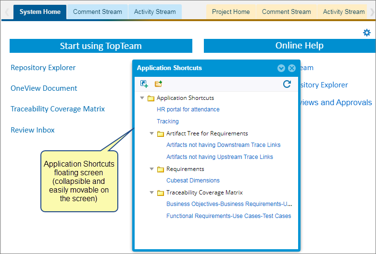Click the Artifact Tree for Requirements folder icon

(x=161, y=133)
